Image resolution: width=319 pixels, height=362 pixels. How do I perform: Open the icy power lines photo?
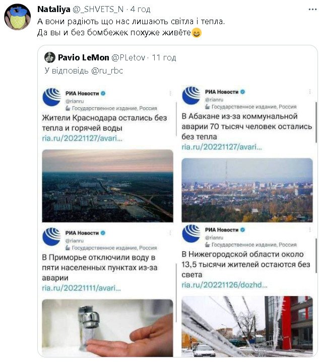pyautogui.click(x=246, y=326)
